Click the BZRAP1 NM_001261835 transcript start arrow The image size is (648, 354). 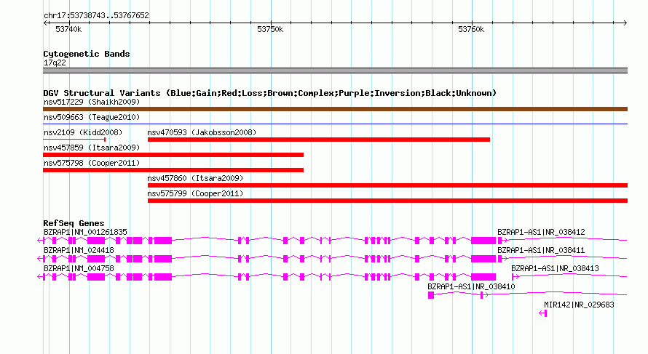pyautogui.click(x=40, y=240)
